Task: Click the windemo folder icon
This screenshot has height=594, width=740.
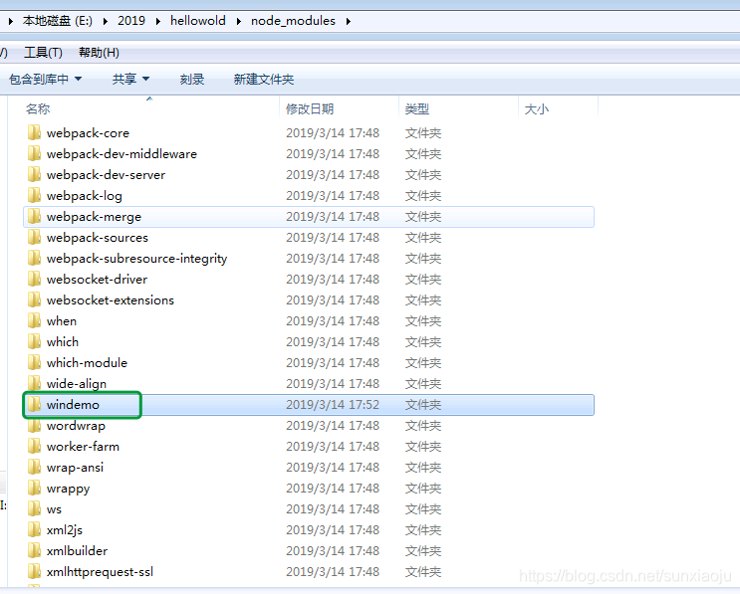Action: click(34, 405)
